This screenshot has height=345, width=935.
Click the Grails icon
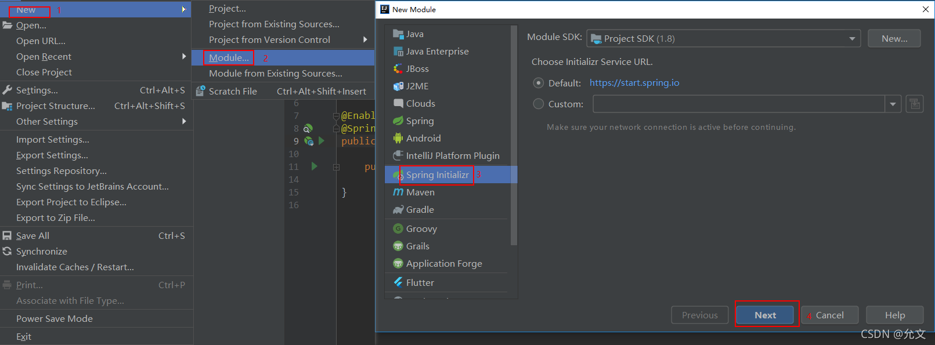pyautogui.click(x=398, y=246)
